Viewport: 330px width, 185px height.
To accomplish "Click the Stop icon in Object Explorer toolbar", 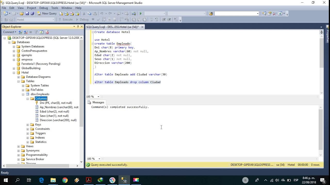I will pos(31,32).
